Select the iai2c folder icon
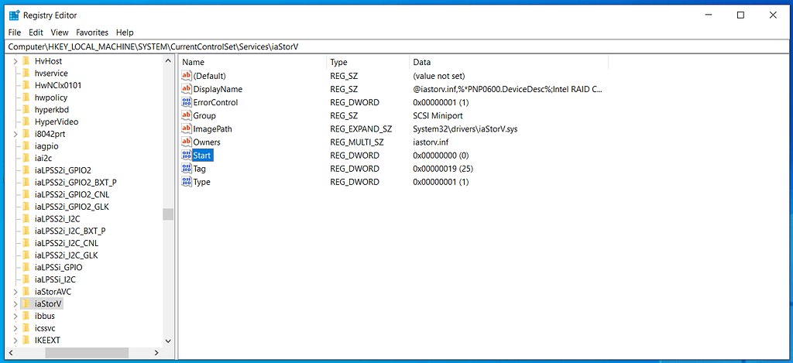This screenshot has height=363, width=793. pyautogui.click(x=26, y=158)
